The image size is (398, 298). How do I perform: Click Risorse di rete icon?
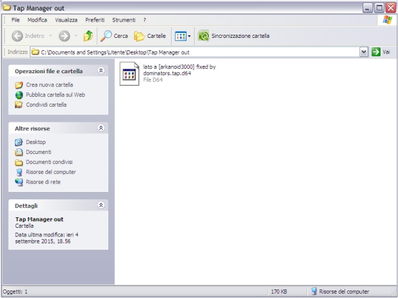(x=19, y=182)
